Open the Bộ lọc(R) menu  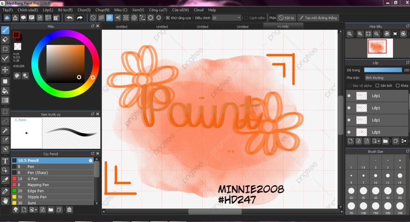pos(65,10)
